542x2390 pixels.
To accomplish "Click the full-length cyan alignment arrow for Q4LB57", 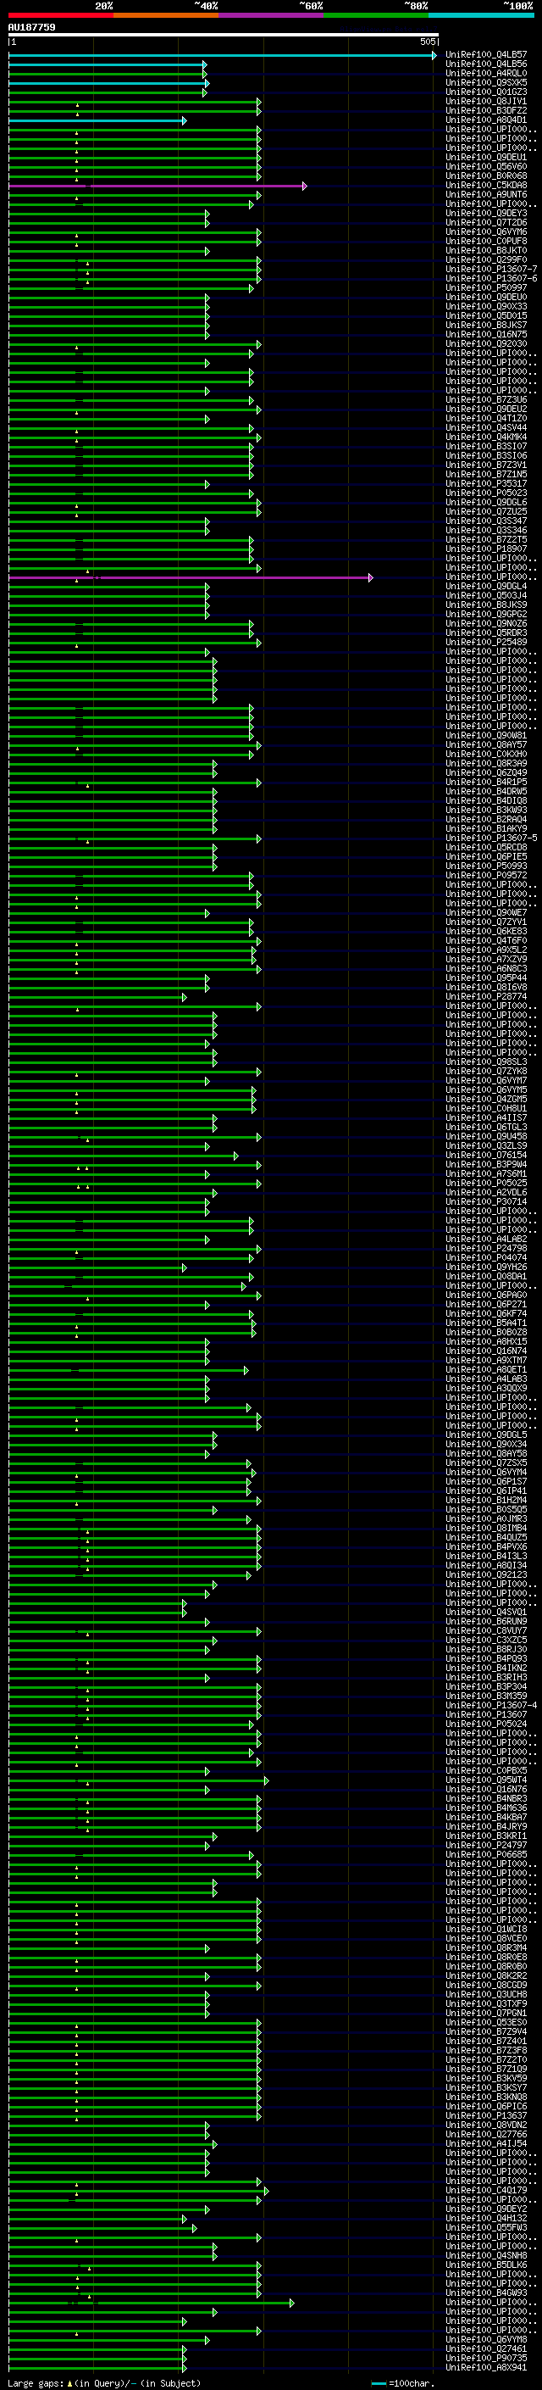I will [223, 56].
